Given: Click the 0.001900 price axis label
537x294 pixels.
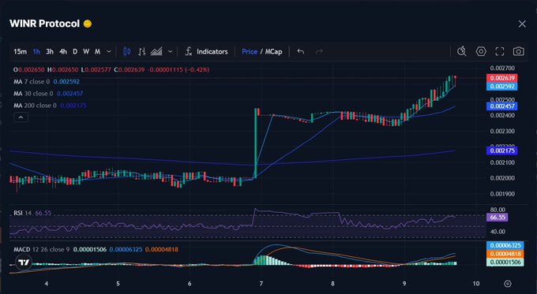Looking at the screenshot, I should pos(502,194).
